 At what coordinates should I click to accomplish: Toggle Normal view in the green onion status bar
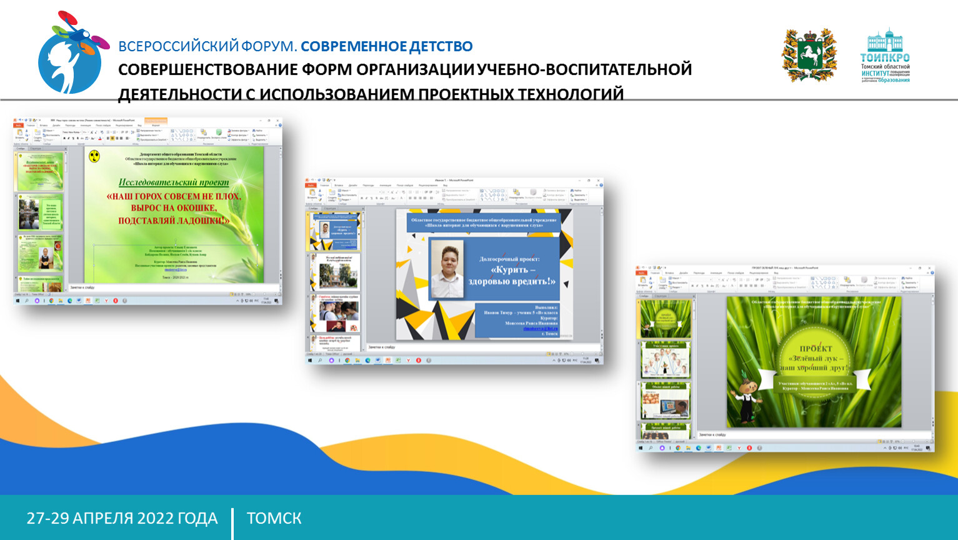click(x=879, y=442)
